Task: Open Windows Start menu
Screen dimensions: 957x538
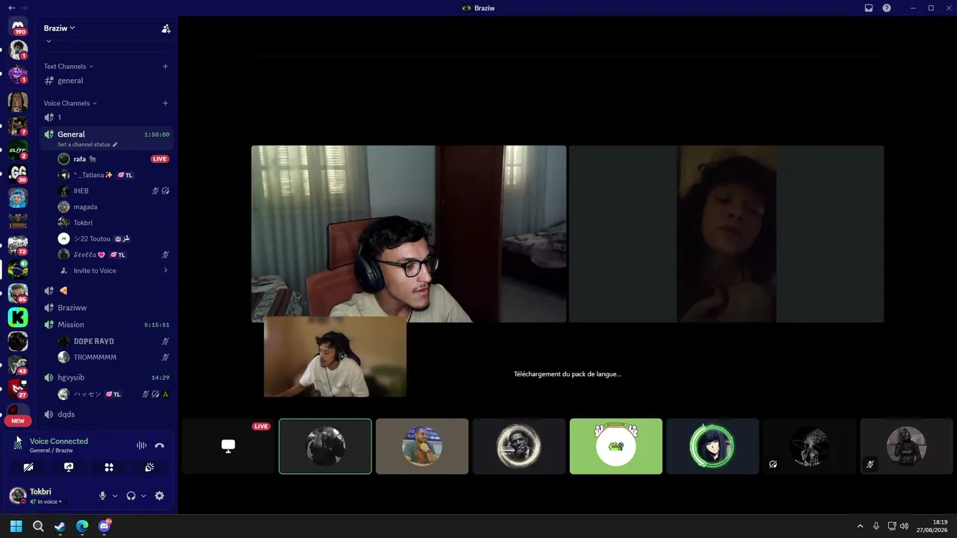Action: pos(16,526)
